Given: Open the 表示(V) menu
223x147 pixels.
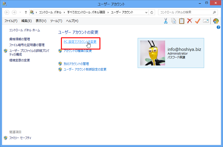Looking at the screenshot, I should 41,21.
